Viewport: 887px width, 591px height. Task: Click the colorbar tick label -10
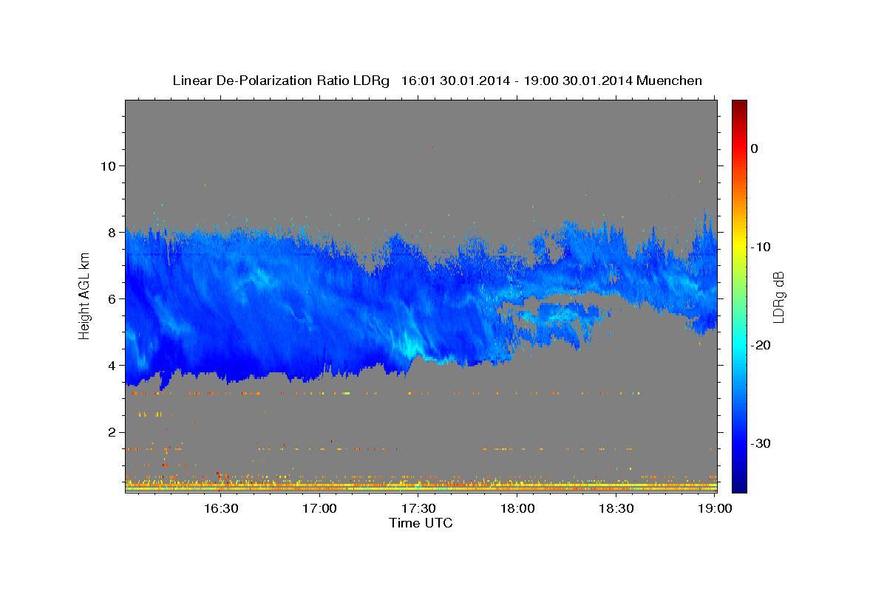pyautogui.click(x=761, y=247)
